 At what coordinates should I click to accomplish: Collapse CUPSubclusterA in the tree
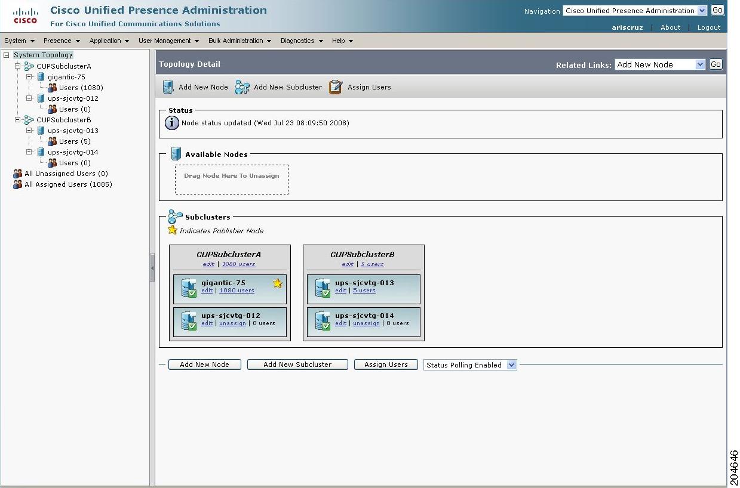point(18,66)
